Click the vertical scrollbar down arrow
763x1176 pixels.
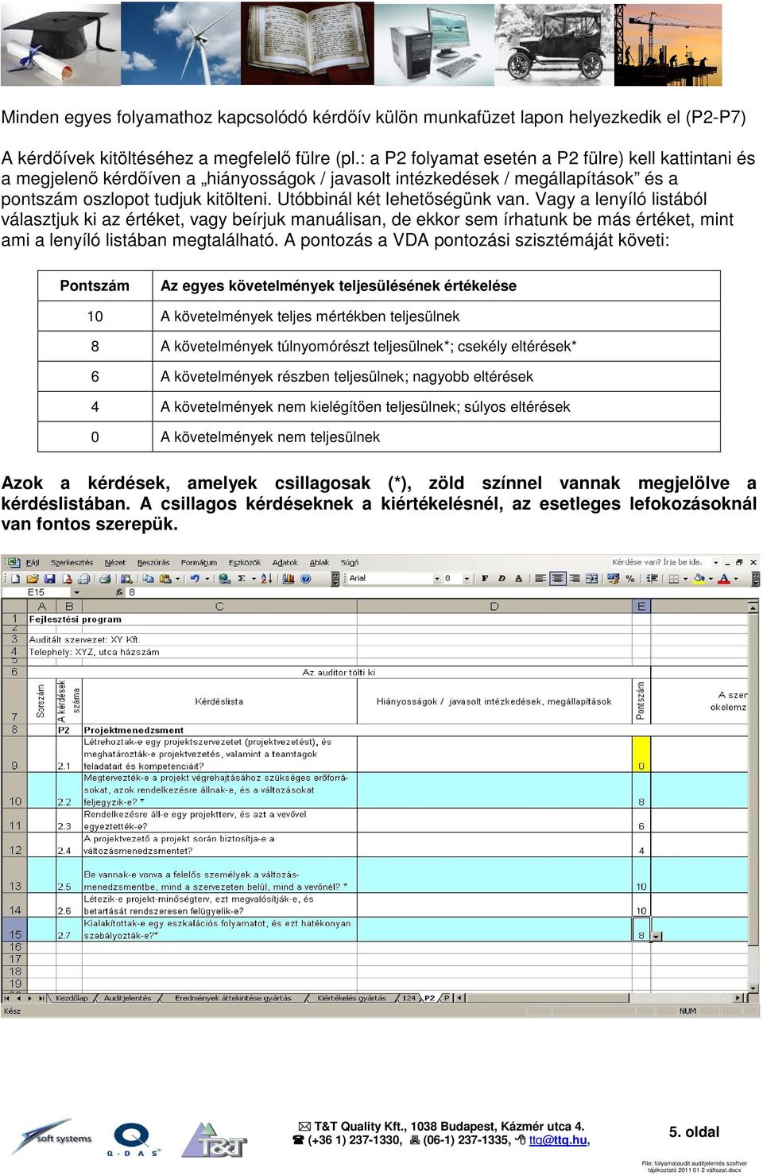point(754,987)
